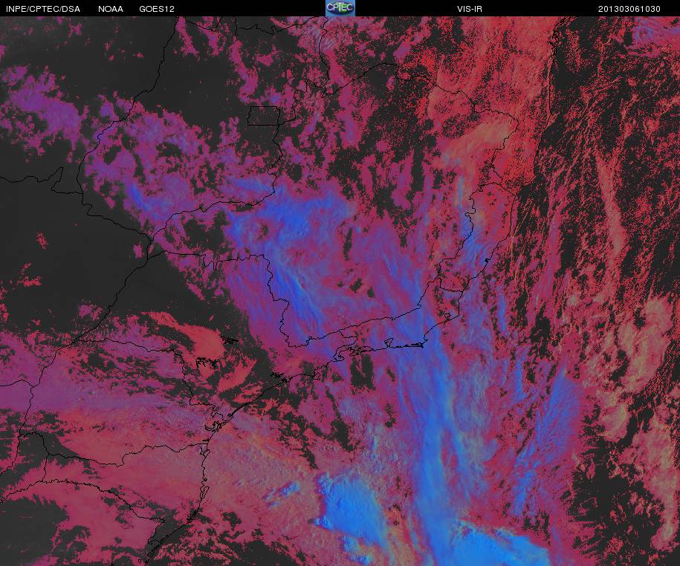The height and width of the screenshot is (566, 680).
Task: Click the 201303061030 timestamp
Action: (x=629, y=9)
